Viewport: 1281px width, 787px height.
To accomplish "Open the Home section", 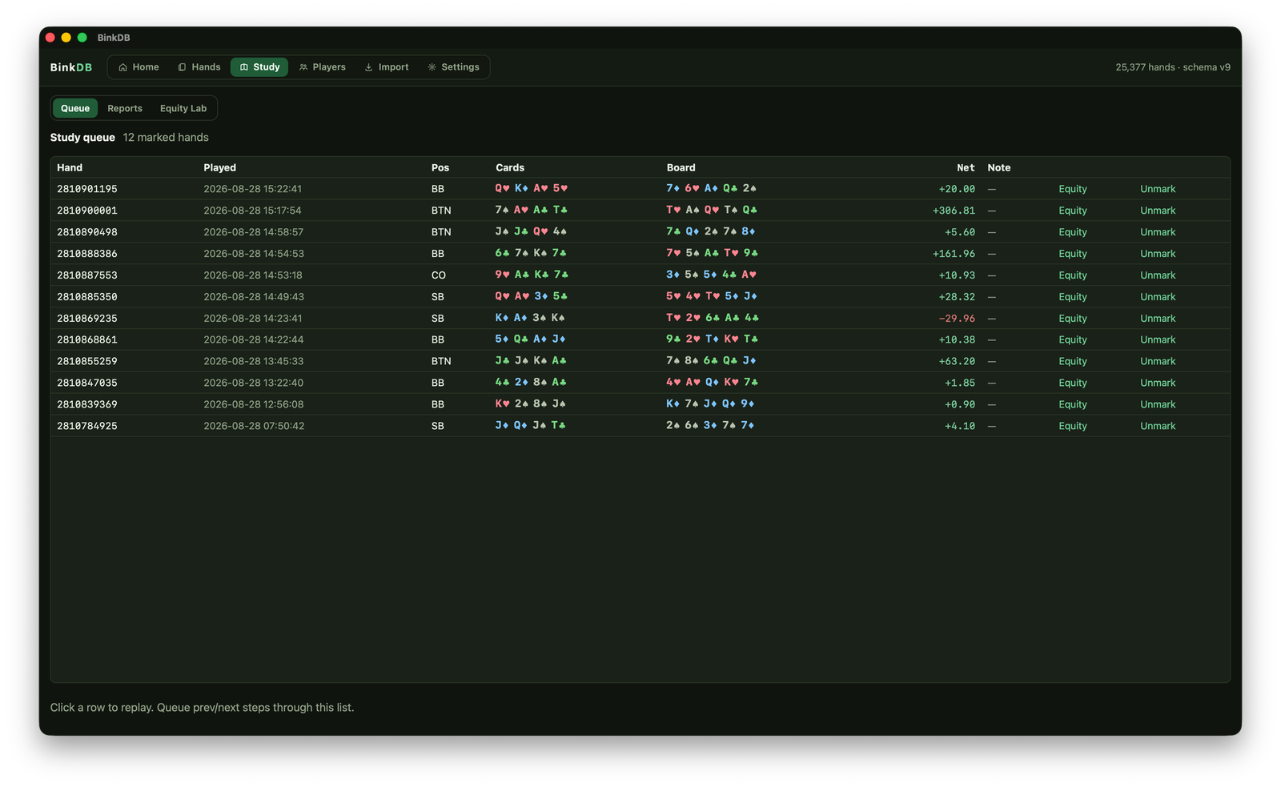I will point(139,67).
